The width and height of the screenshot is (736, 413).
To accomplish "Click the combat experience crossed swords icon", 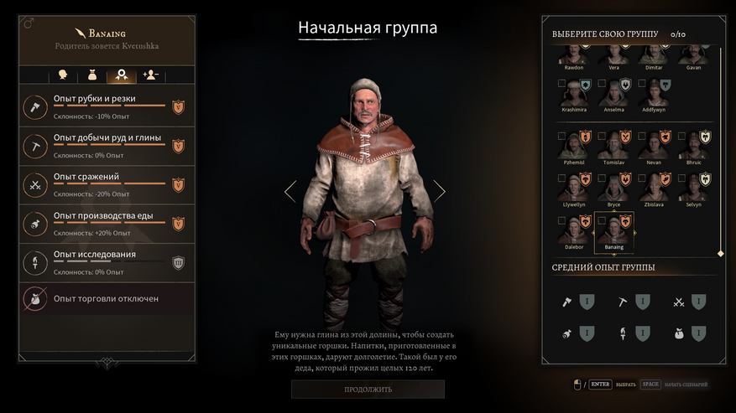I will coord(35,185).
